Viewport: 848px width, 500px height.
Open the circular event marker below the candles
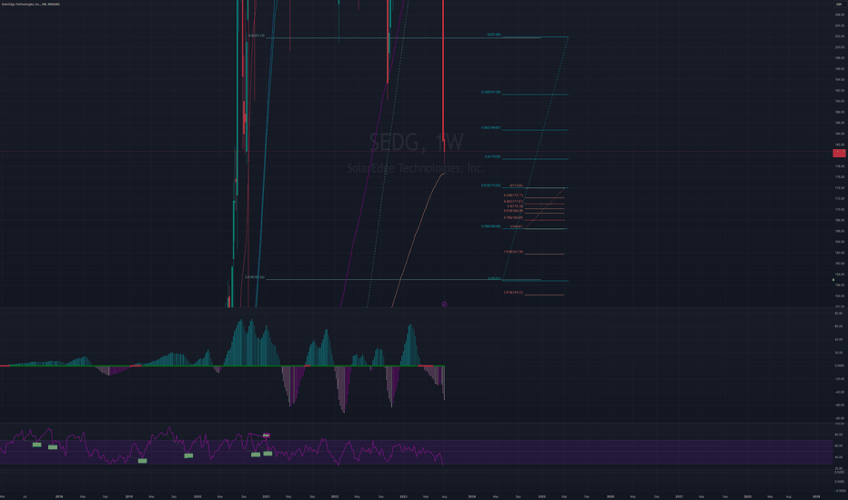[444, 305]
